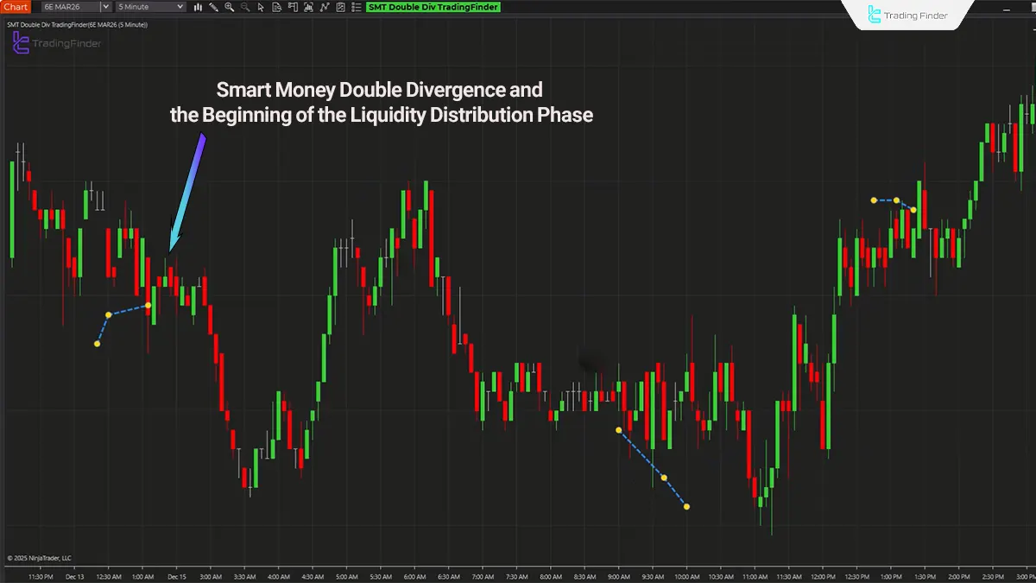
Task: Toggle the SMT Double Div TradingFinder indicator
Action: [x=432, y=7]
